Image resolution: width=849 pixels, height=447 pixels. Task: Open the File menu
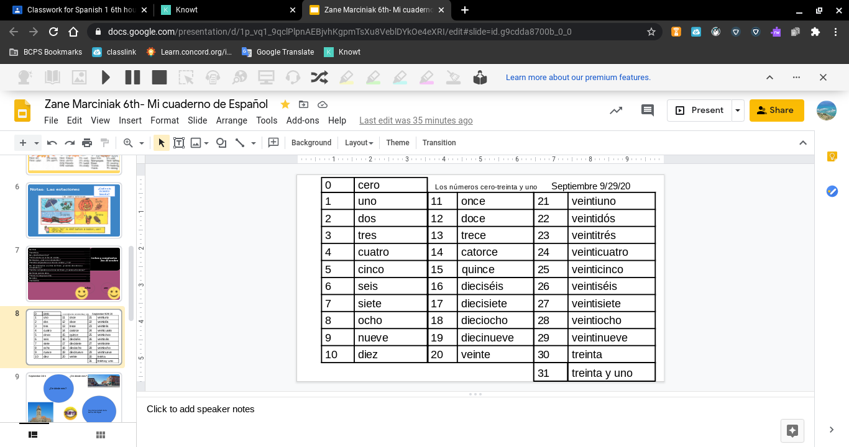click(x=51, y=120)
